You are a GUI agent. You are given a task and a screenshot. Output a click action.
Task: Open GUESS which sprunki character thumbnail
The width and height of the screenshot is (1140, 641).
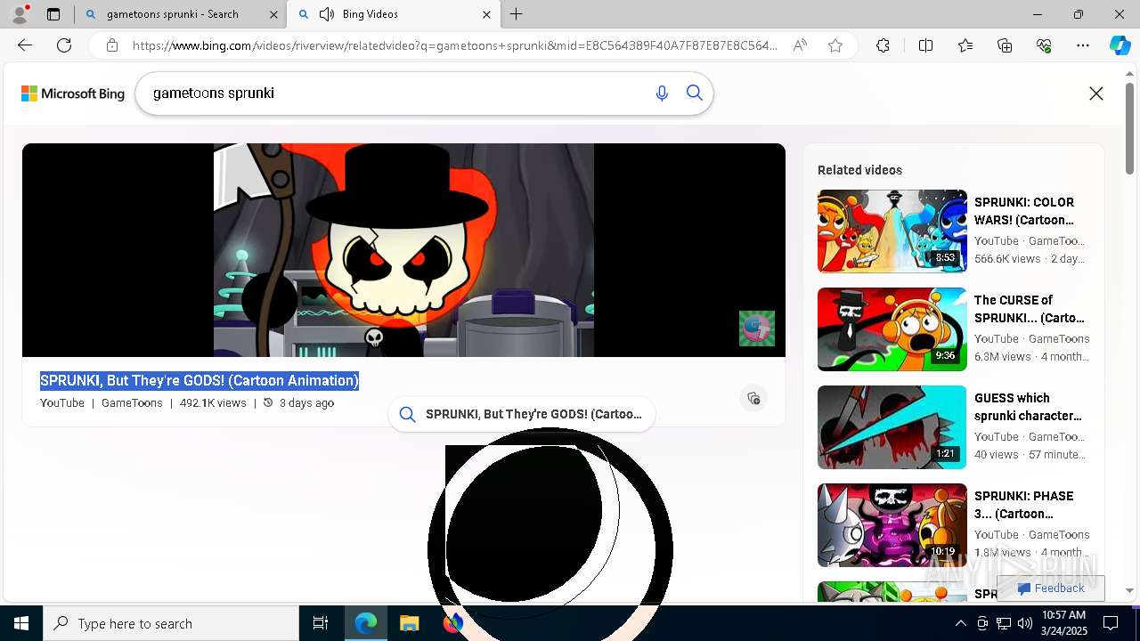[892, 427]
